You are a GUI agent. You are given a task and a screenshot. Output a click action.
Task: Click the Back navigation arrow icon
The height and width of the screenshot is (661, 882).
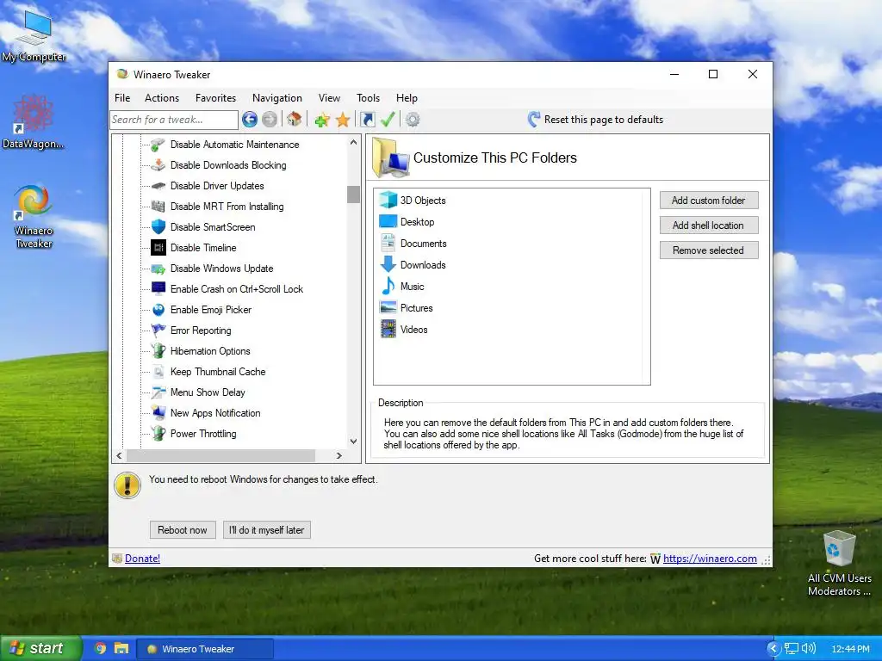click(250, 119)
